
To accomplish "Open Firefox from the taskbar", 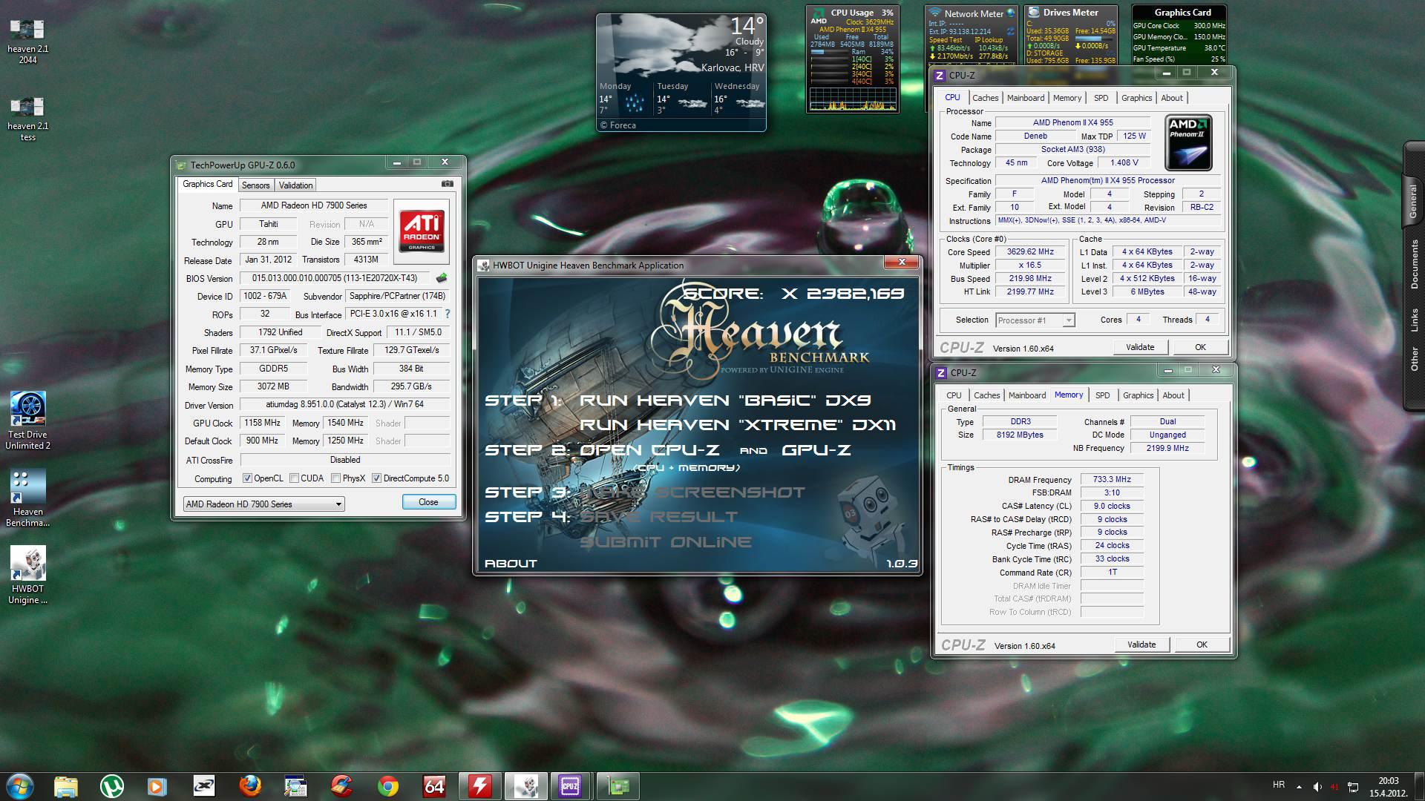I will (x=250, y=786).
